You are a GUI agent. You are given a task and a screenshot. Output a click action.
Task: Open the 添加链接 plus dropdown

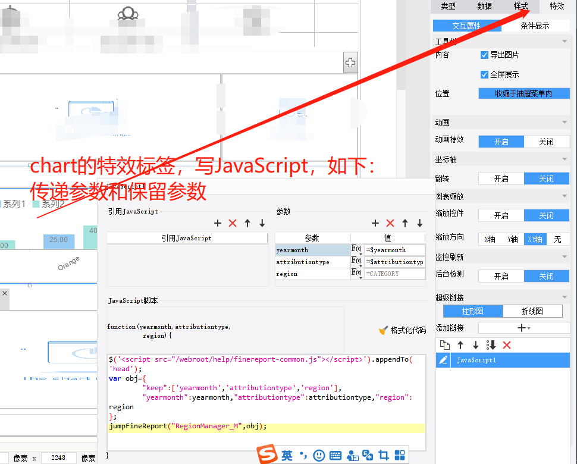(x=524, y=328)
